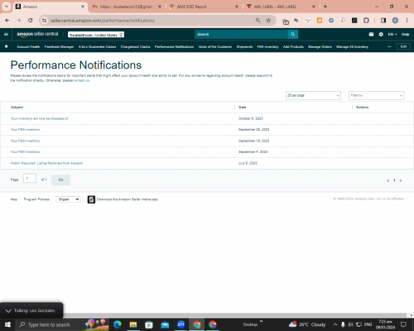Click the bookmark flag icon in favorites bar
Image resolution: width=414 pixels, height=331 pixels.
(x=7, y=46)
